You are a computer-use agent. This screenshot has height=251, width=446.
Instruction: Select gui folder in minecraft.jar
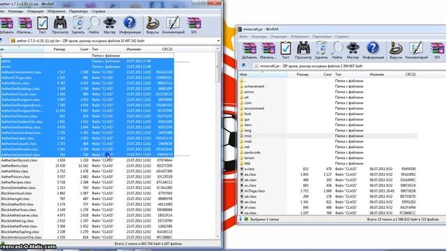click(247, 119)
